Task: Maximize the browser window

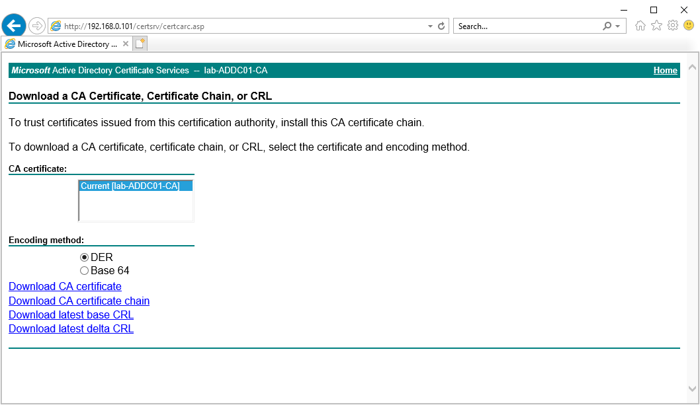Action: click(654, 10)
